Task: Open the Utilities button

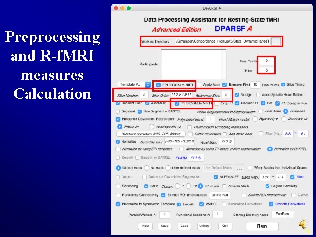Action: pyautogui.click(x=205, y=226)
